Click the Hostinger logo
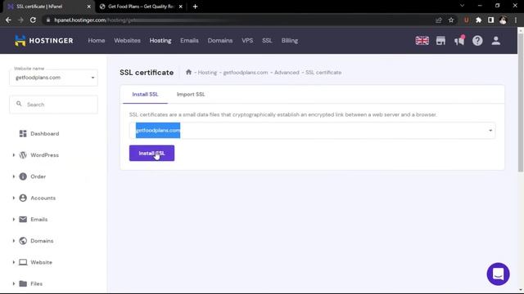This screenshot has width=524, height=294. 43,41
